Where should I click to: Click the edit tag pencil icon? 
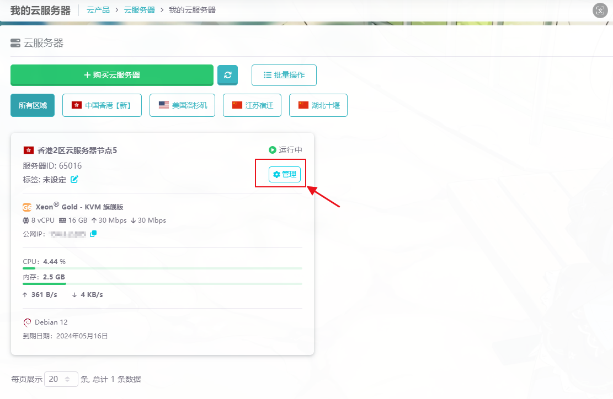click(74, 179)
